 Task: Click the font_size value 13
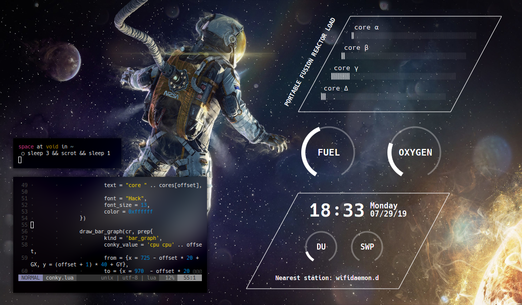[143, 205]
